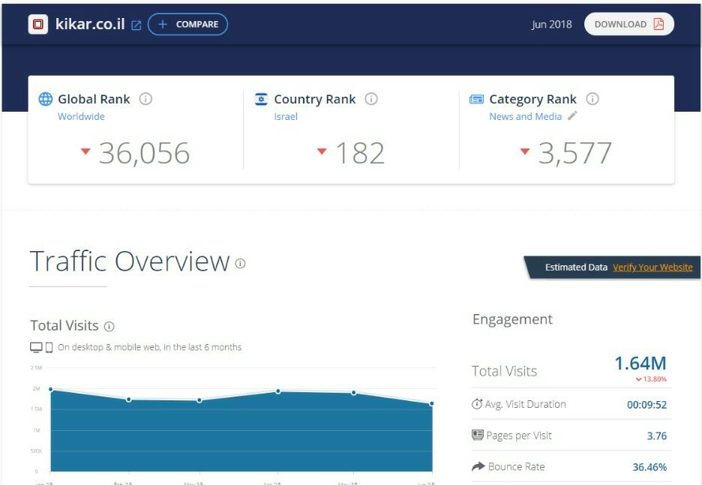Click the kikar.co.il site favicon

(38, 25)
